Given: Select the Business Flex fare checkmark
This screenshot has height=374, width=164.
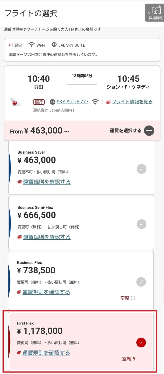Looking at the screenshot, I should (141, 282).
